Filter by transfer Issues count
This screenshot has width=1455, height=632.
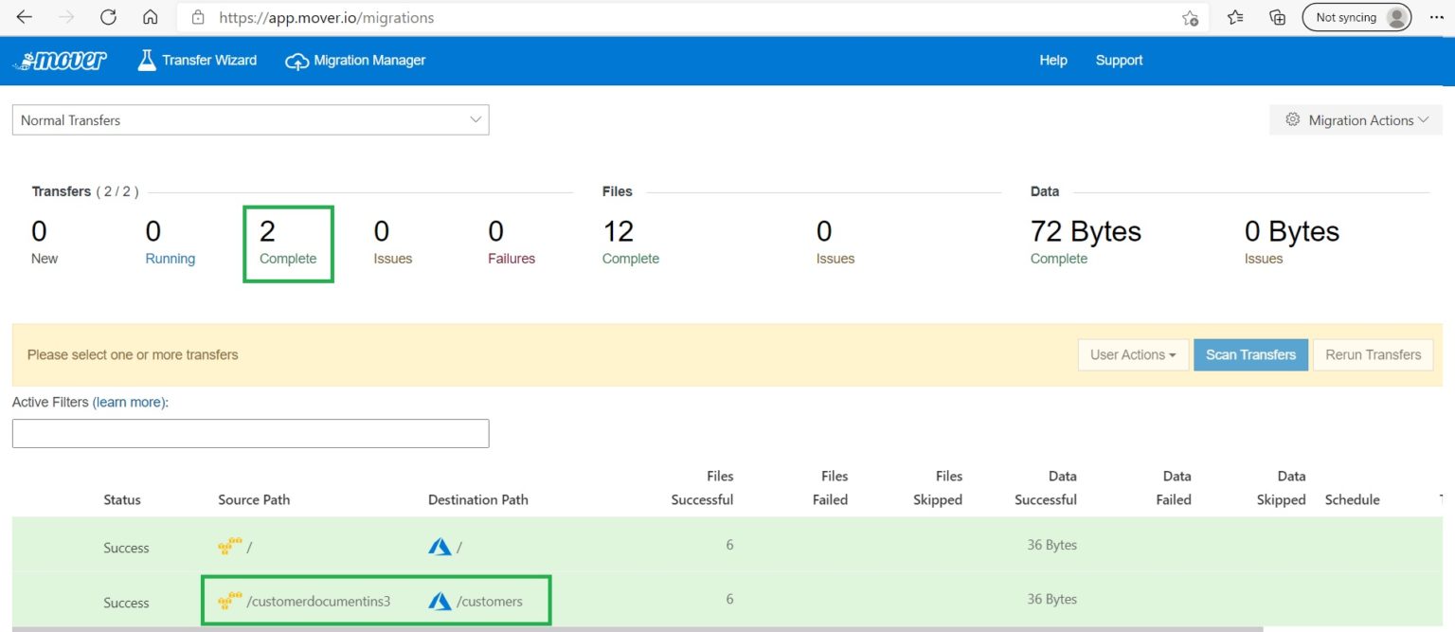click(x=393, y=243)
